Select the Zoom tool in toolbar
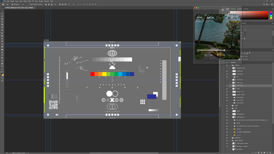Viewport: 274px width, 154px height. tap(2, 66)
